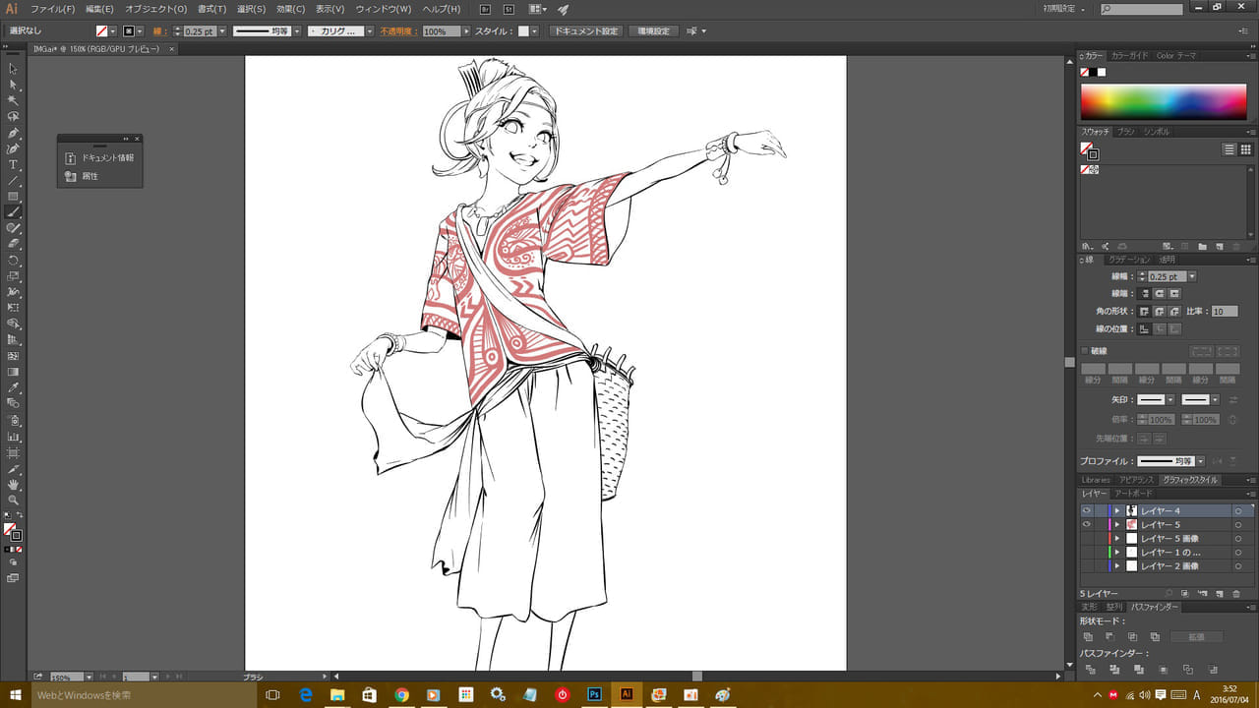Toggle visibility of レイヤー 5

1087,525
